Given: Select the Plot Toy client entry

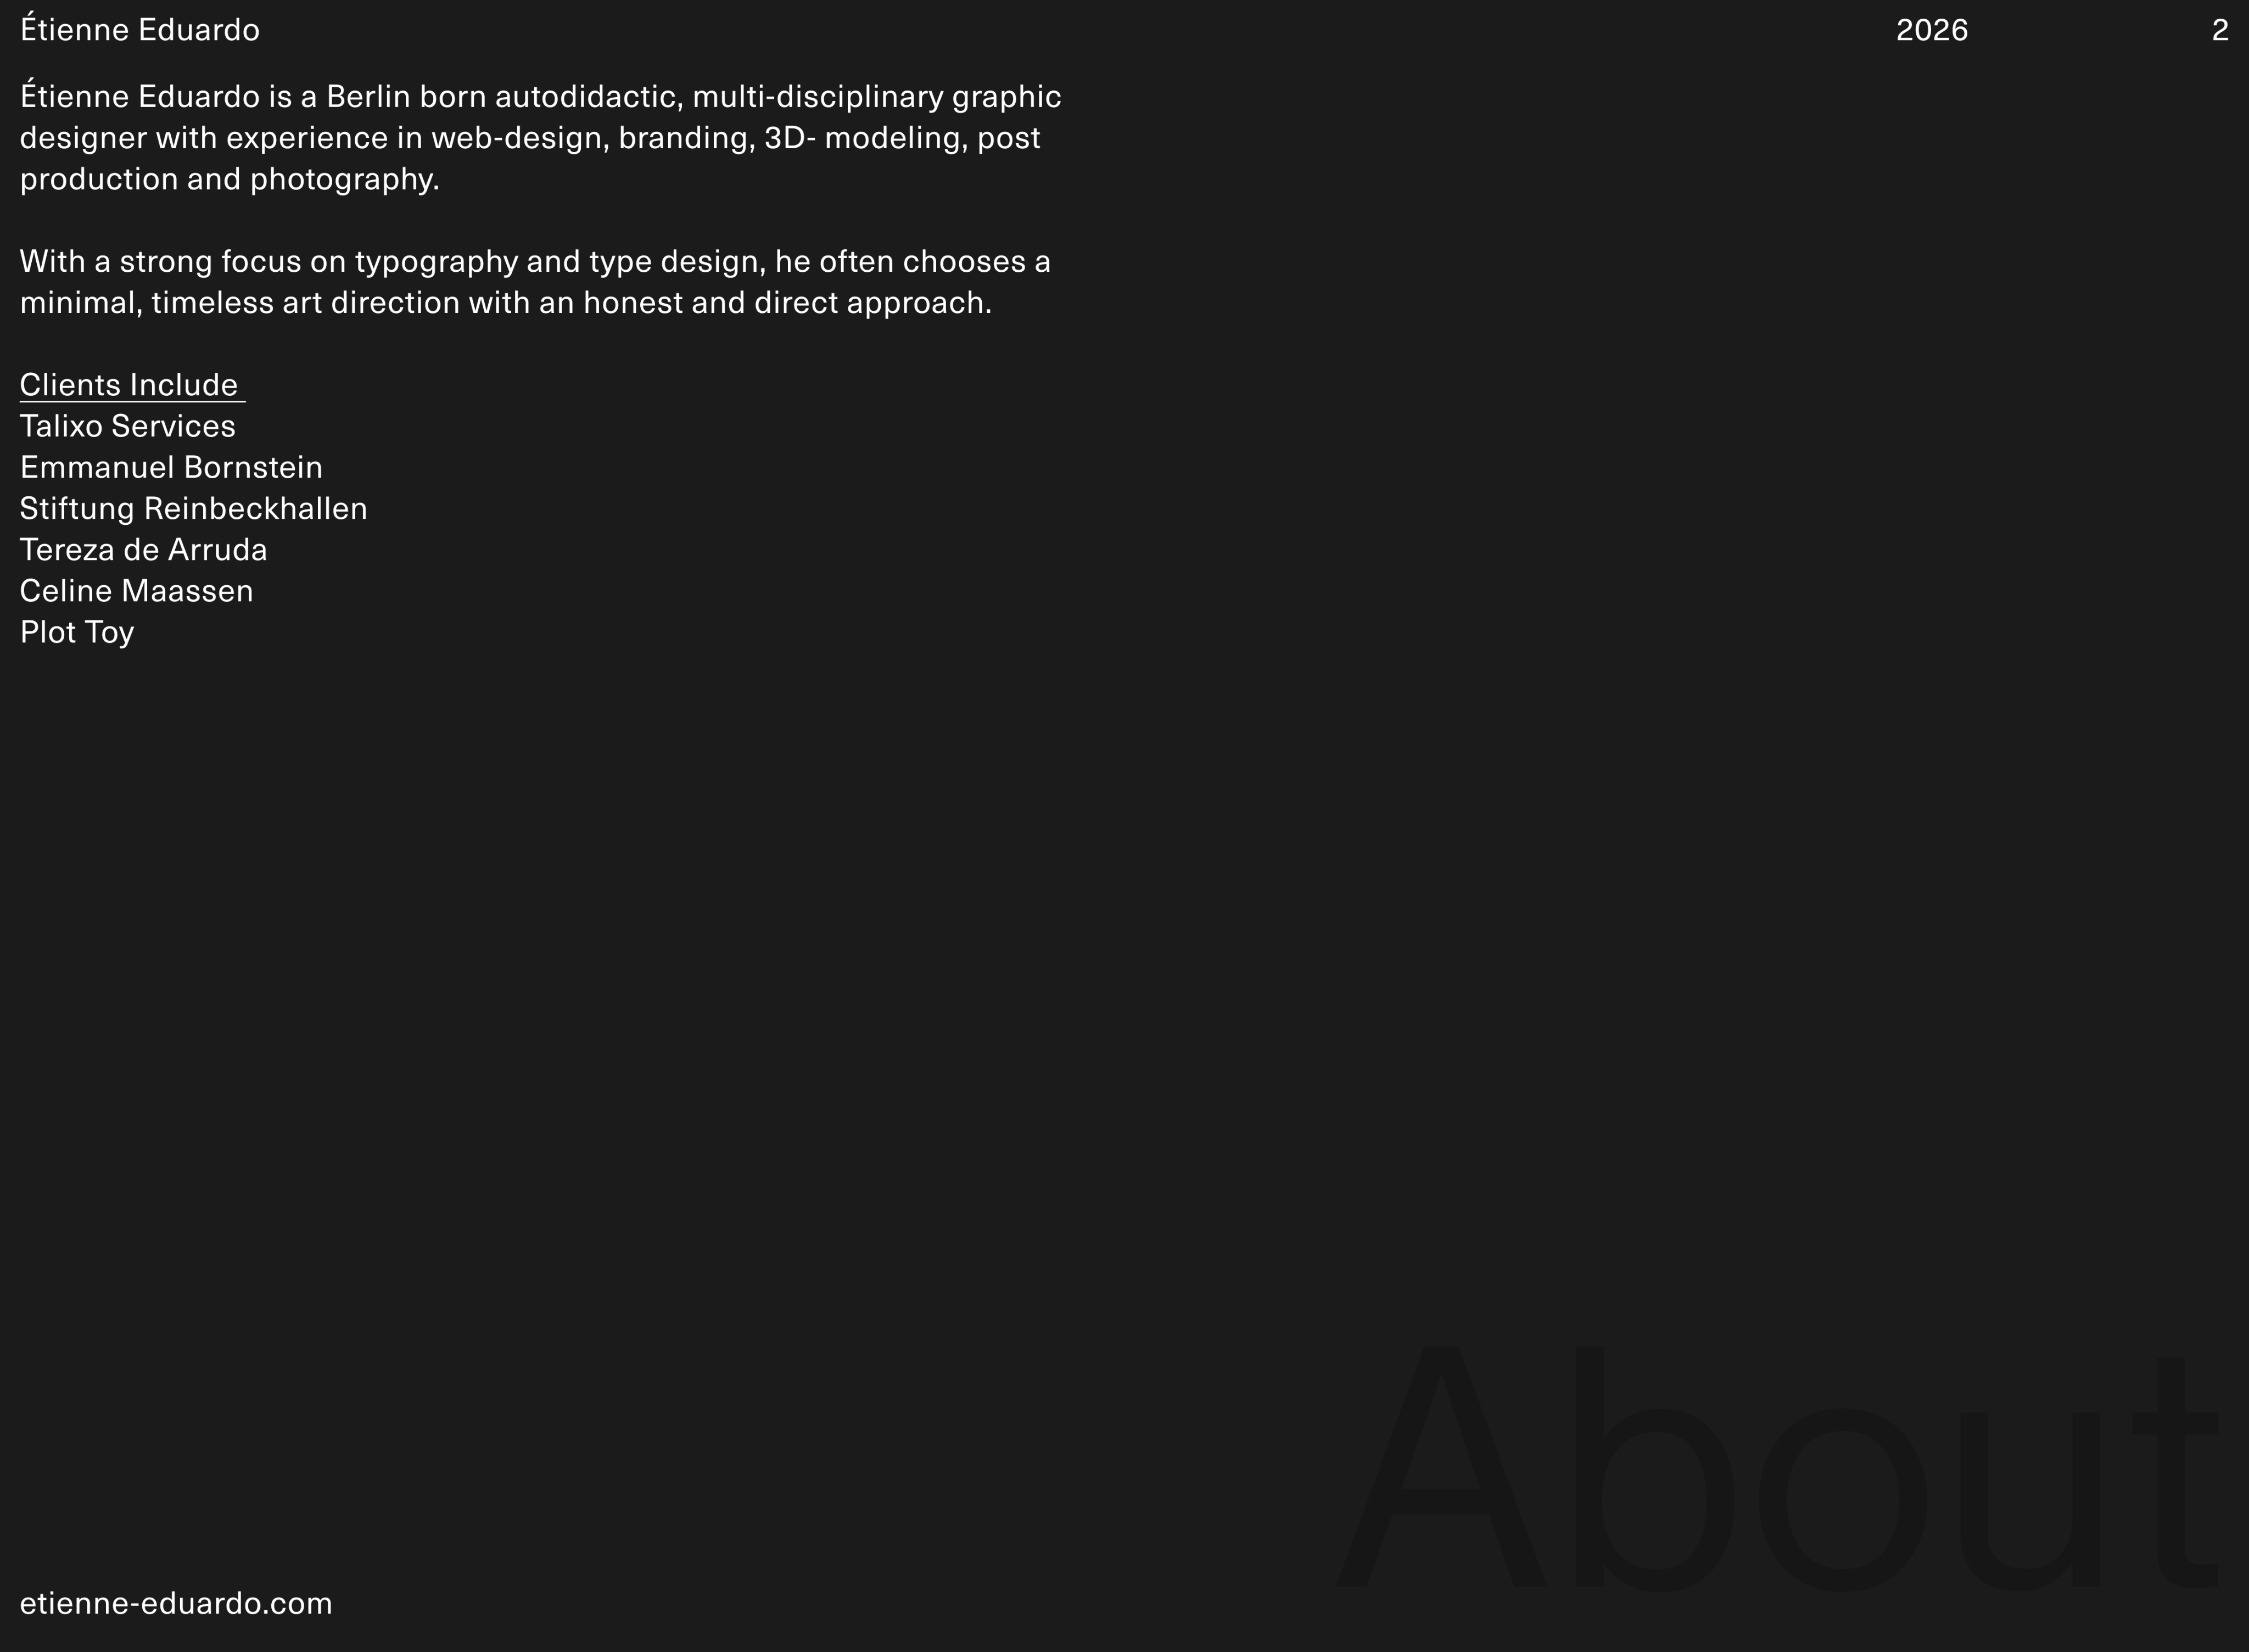Looking at the screenshot, I should click(77, 632).
